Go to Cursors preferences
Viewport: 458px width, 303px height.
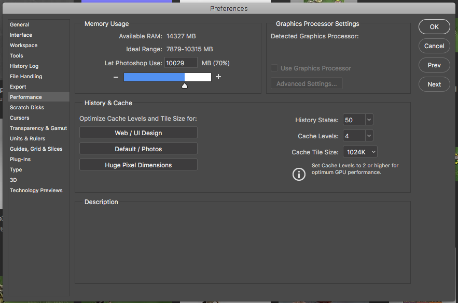coord(39,118)
